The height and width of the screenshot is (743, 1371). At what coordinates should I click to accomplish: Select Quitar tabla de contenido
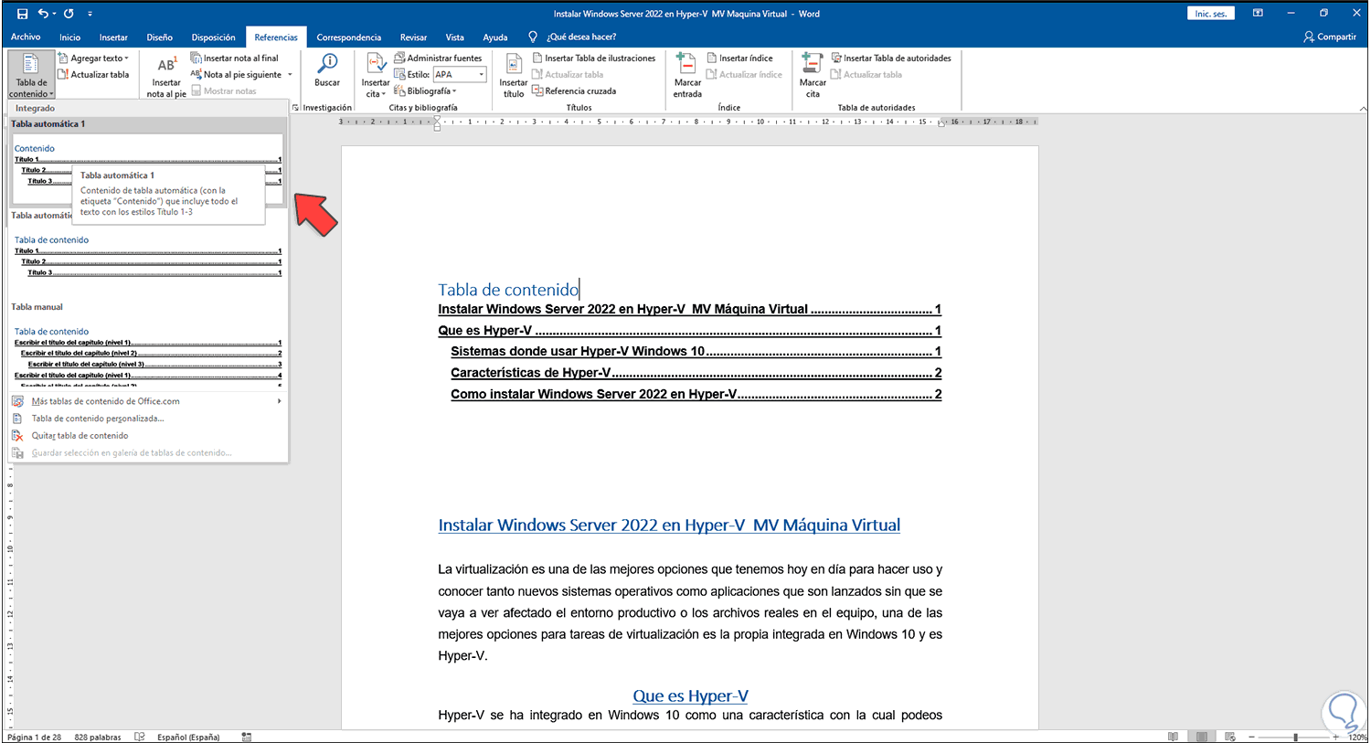[x=147, y=436]
